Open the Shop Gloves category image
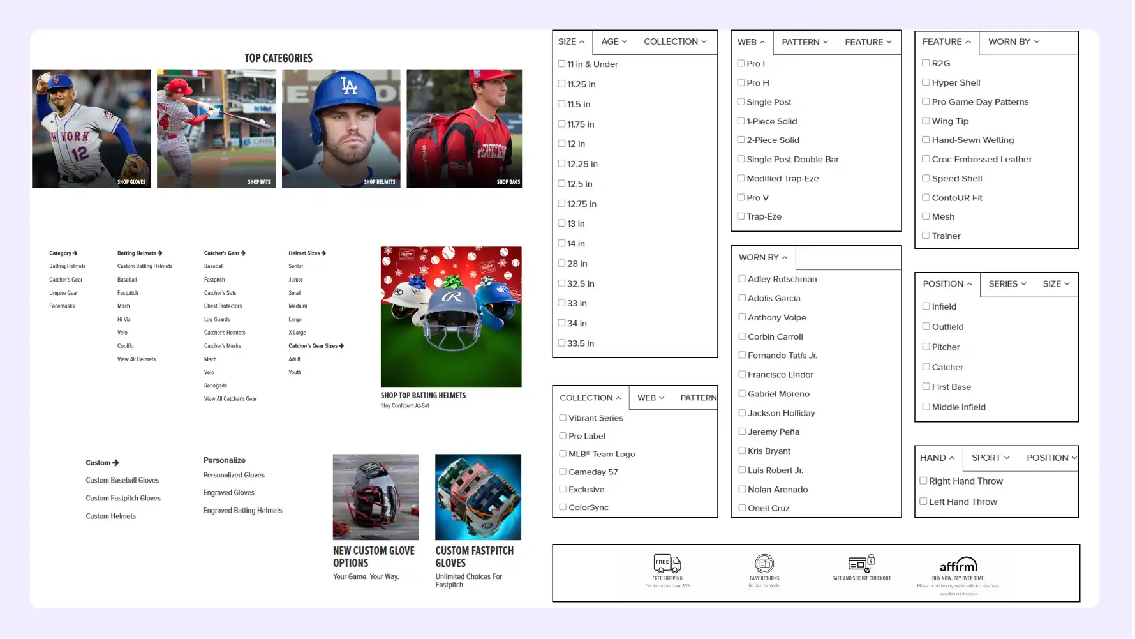The image size is (1135, 639). [91, 129]
